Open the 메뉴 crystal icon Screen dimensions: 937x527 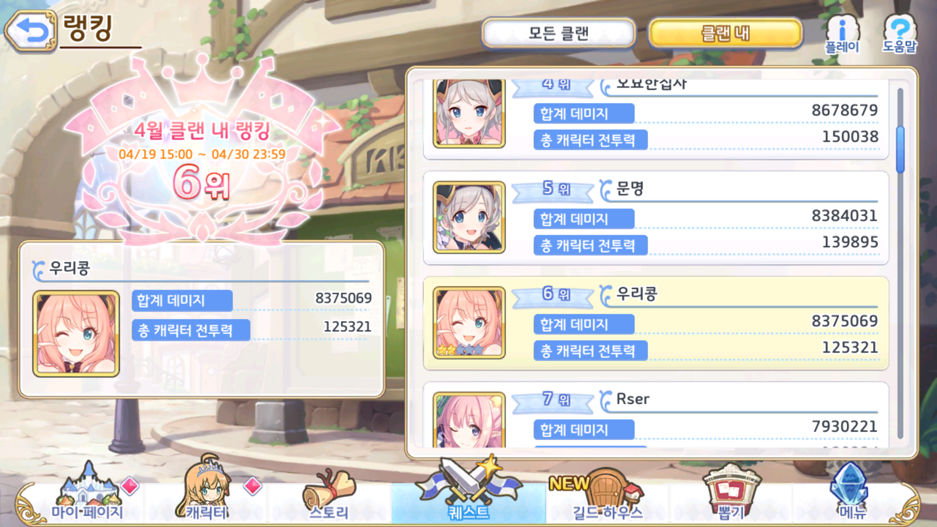[x=852, y=490]
